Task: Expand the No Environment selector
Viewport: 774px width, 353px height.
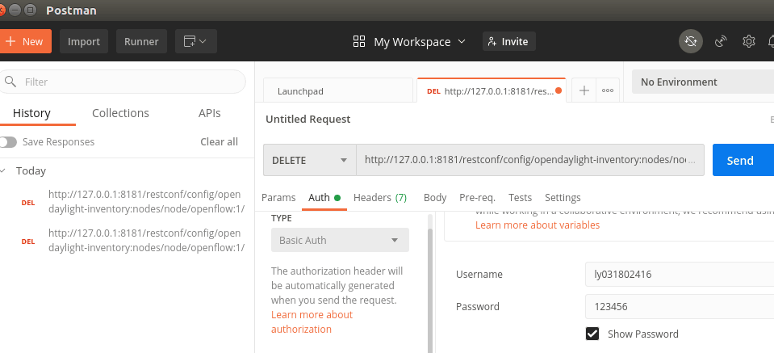Action: pos(702,82)
